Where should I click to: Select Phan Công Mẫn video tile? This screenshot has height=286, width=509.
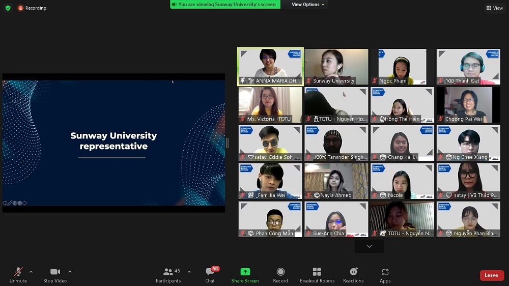click(x=270, y=219)
